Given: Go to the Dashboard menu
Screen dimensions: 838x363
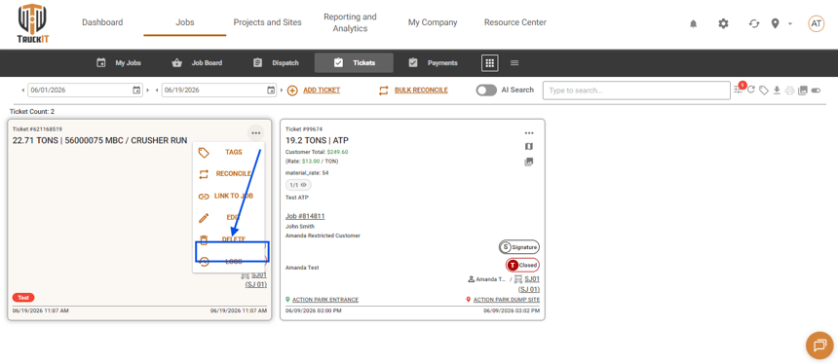Looking at the screenshot, I should click(x=102, y=22).
